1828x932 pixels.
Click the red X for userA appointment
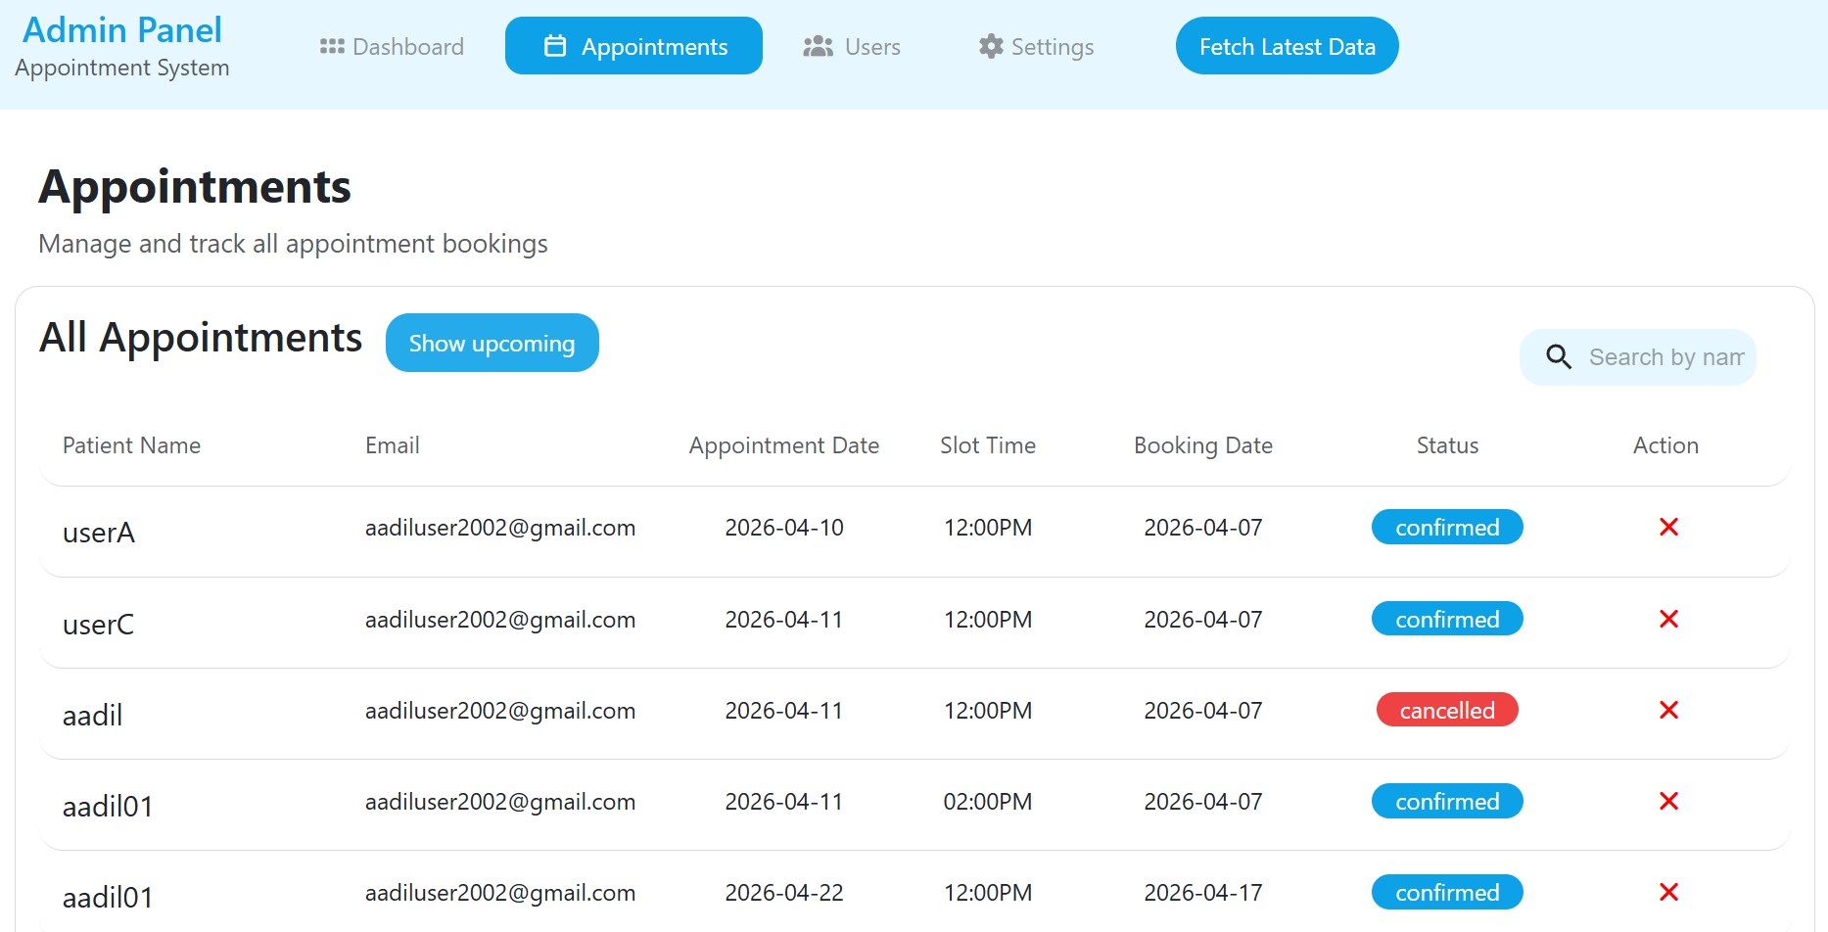[1668, 527]
